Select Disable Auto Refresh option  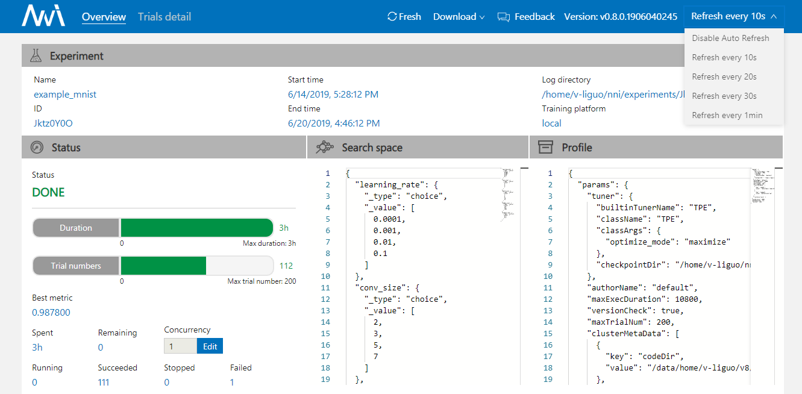[x=730, y=38]
